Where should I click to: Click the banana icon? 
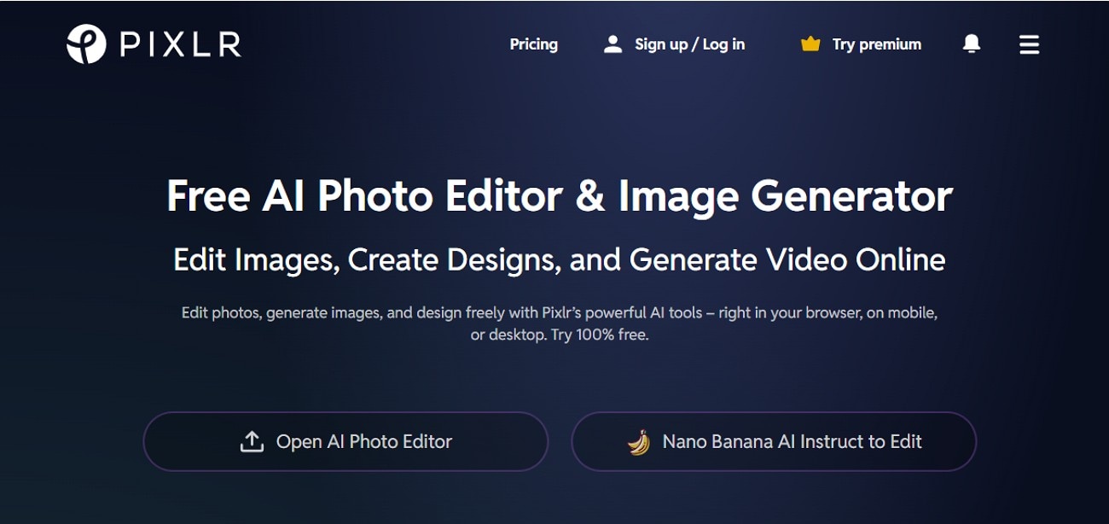coord(639,442)
